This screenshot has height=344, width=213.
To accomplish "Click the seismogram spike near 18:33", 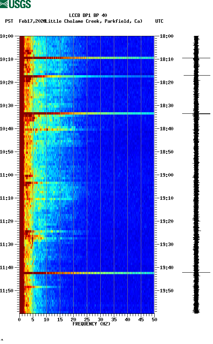I will point(196,114).
